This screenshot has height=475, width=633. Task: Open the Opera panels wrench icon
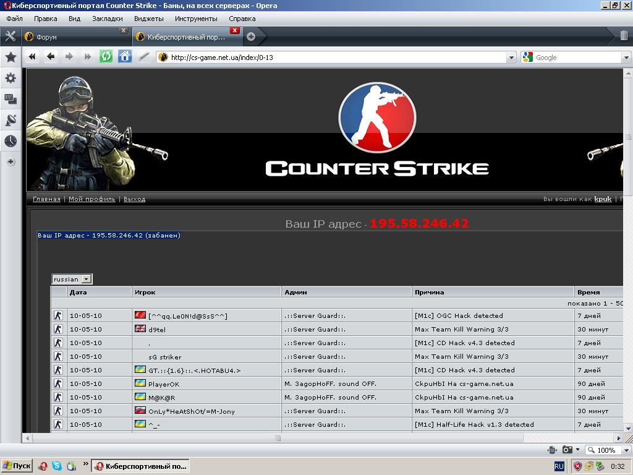tap(11, 36)
